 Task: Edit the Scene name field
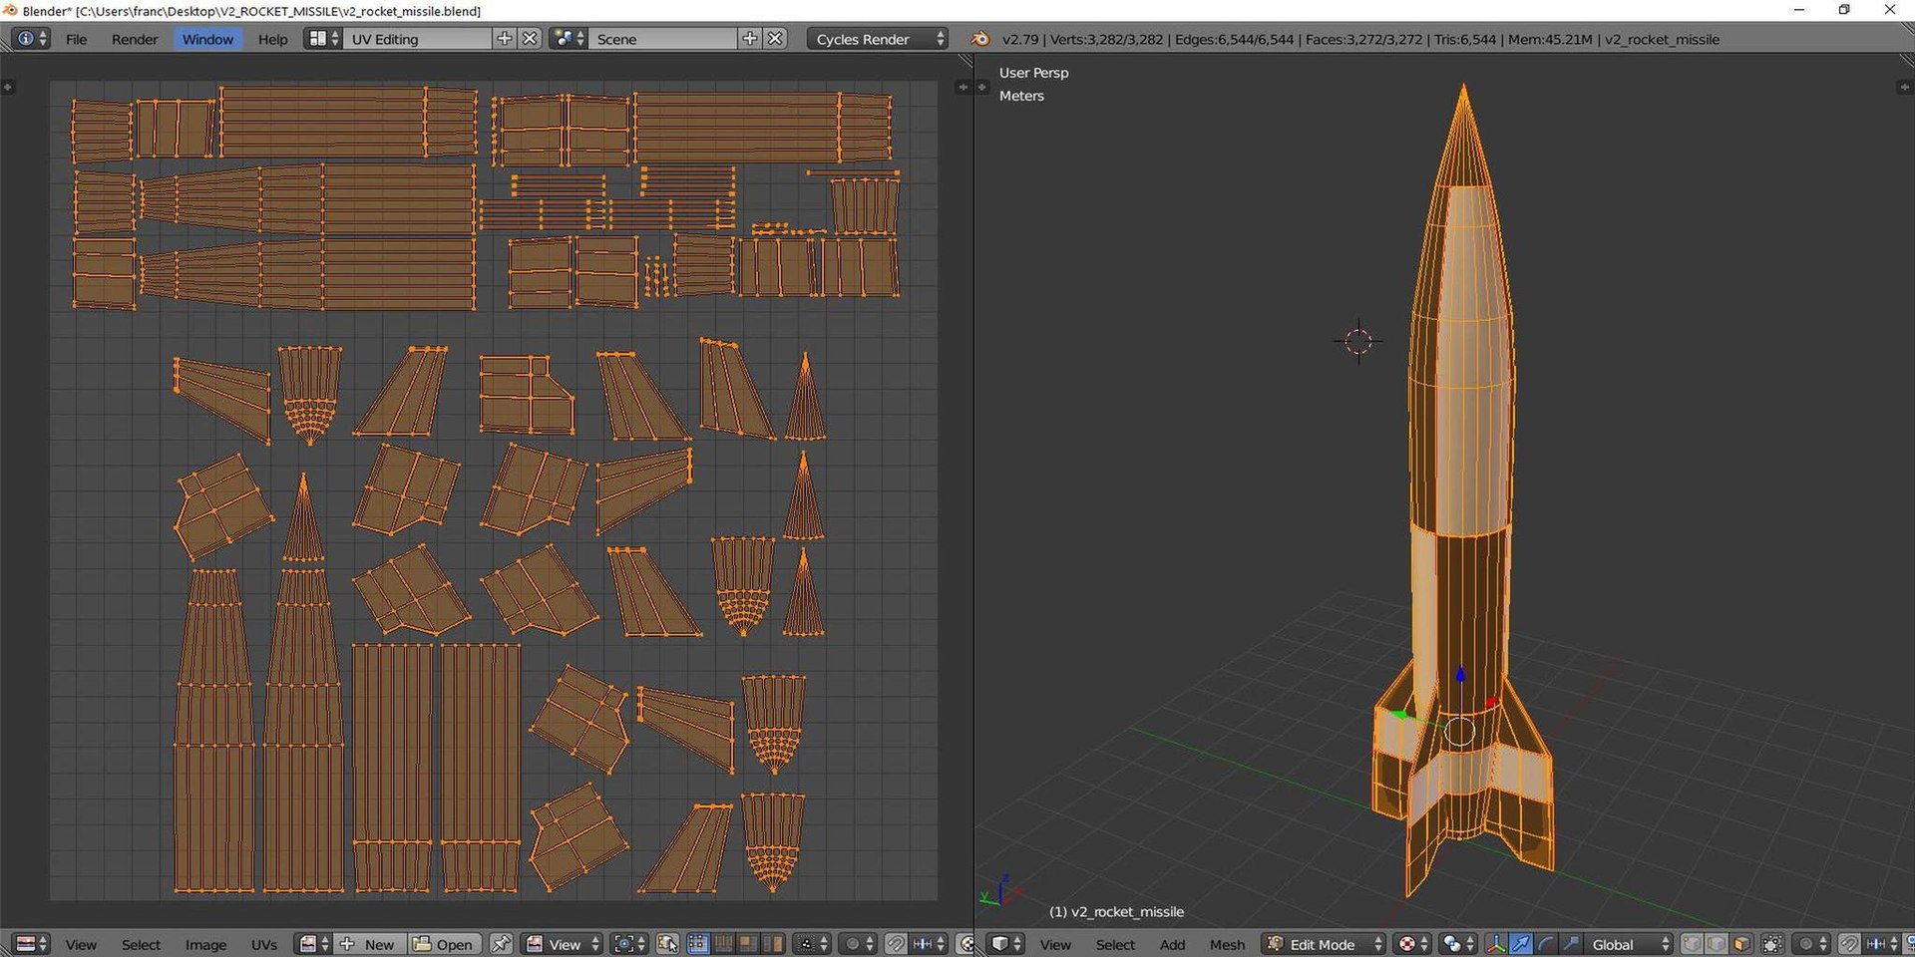click(664, 39)
